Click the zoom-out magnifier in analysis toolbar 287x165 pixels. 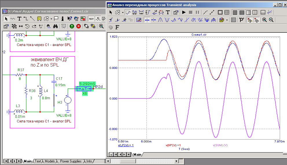[x=271, y=20]
